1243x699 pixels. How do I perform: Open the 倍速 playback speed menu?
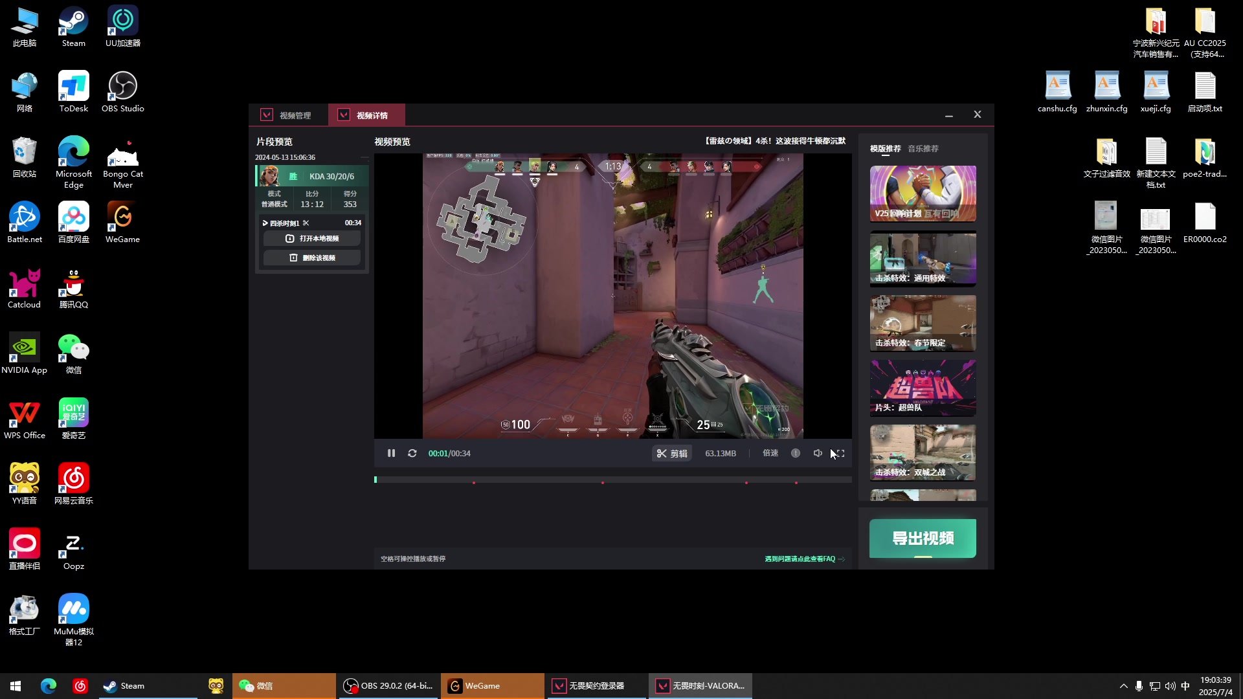(770, 453)
